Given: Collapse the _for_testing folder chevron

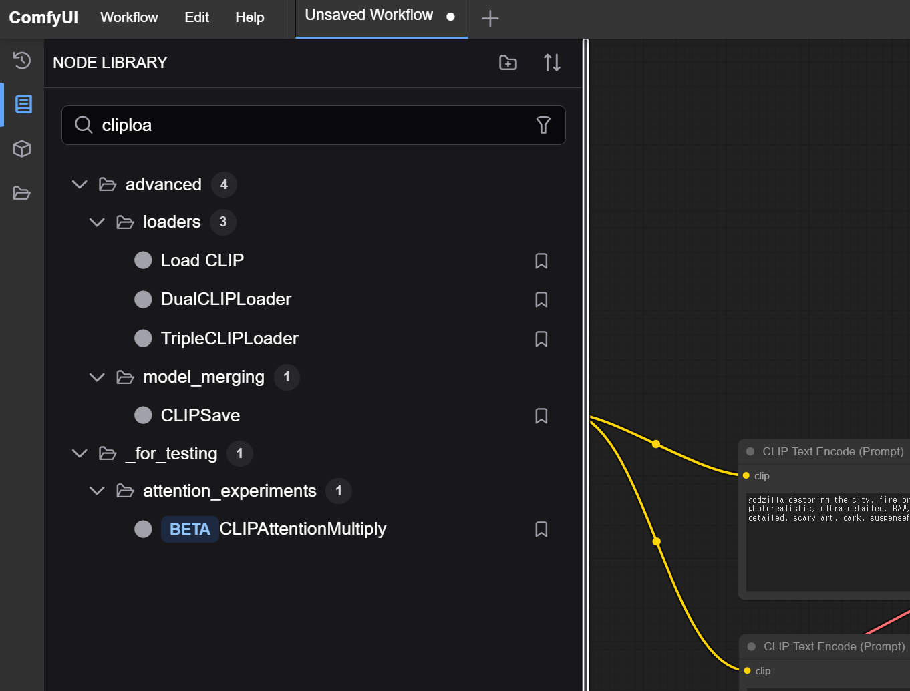Looking at the screenshot, I should click(80, 454).
